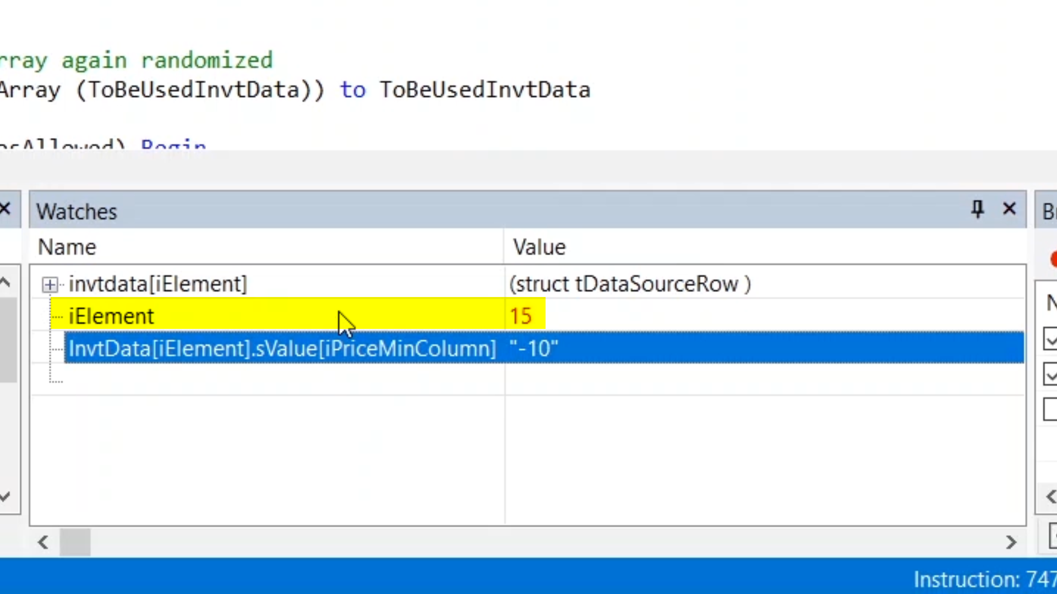Click the iElement value 15

[520, 316]
